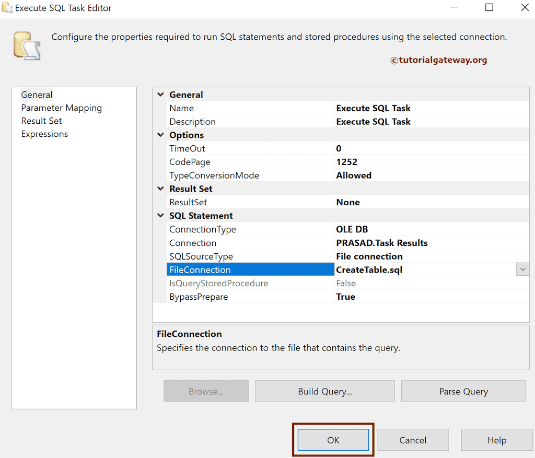
Task: Confirm settings with the OK button
Action: click(x=333, y=440)
